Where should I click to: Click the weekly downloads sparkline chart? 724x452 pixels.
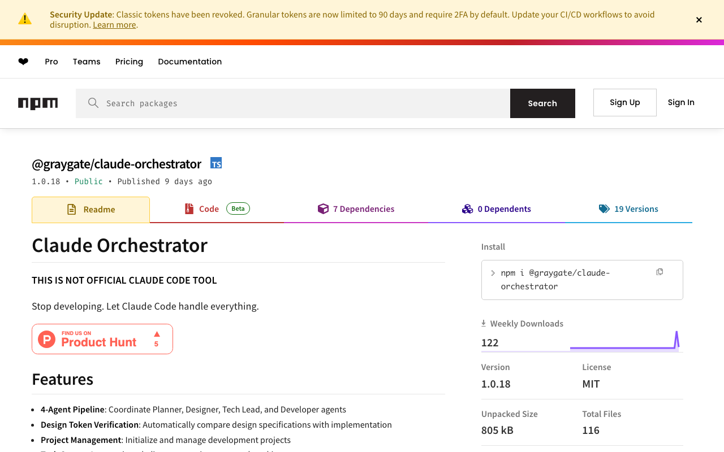624,341
